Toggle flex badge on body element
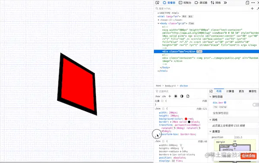 point(191,23)
